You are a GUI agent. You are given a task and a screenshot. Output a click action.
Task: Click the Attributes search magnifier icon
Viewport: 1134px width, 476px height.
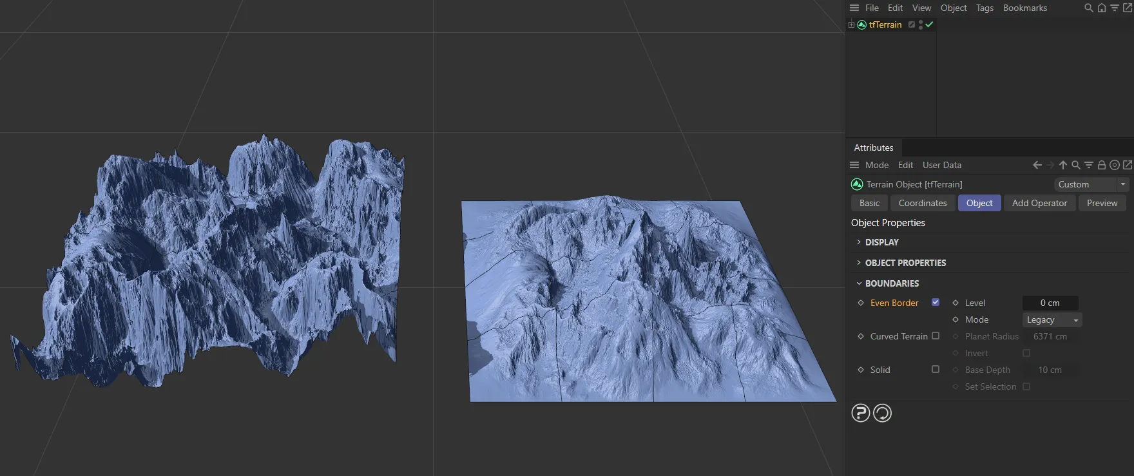pyautogui.click(x=1076, y=165)
